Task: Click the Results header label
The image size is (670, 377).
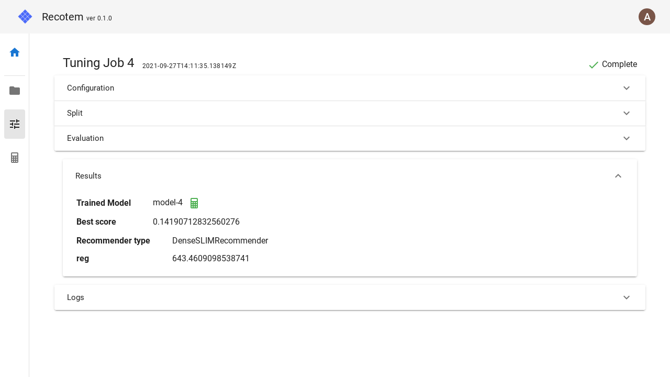Action: coord(88,176)
